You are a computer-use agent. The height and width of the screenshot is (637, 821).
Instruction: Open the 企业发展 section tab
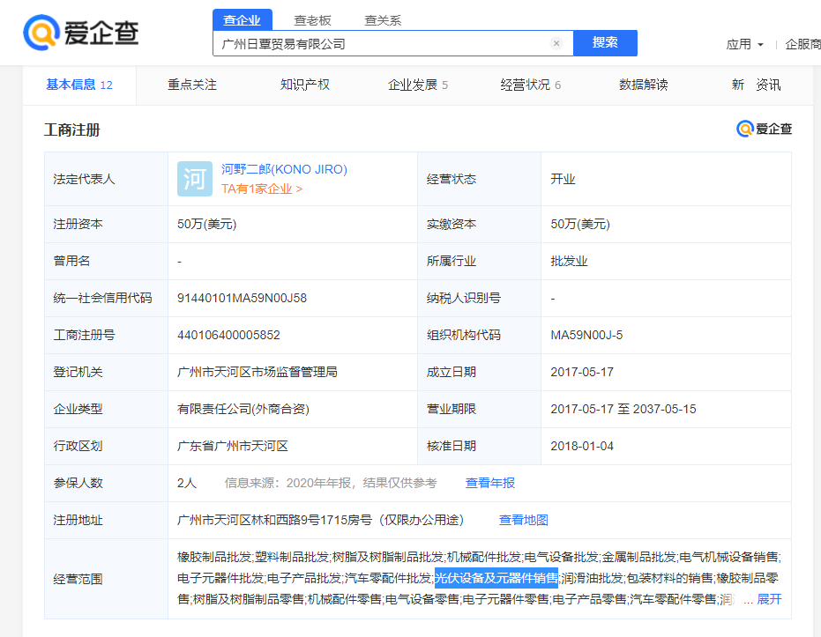[x=417, y=85]
